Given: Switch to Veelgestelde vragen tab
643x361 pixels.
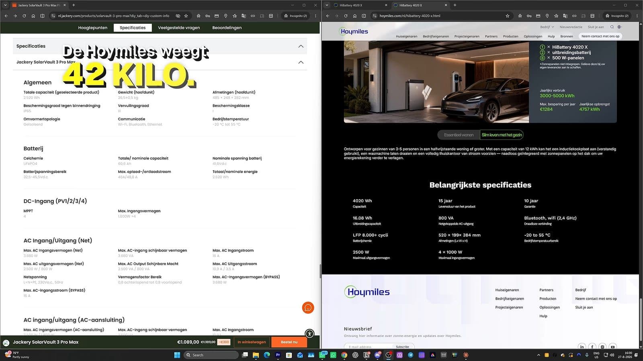Looking at the screenshot, I should tap(179, 28).
